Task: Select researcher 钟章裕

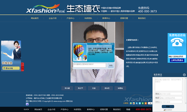Action: [x=120, y=88]
